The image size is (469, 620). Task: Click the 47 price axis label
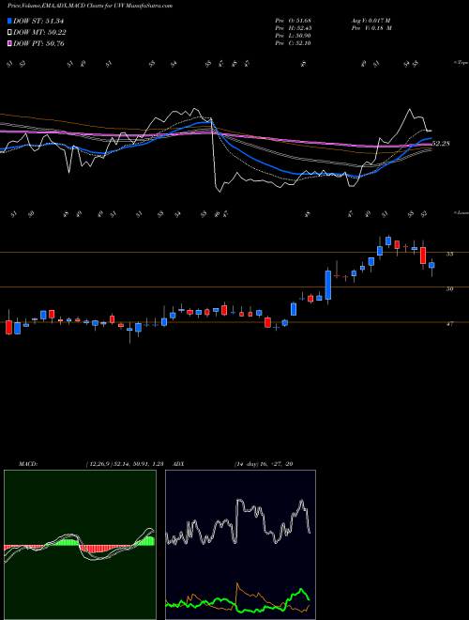click(x=449, y=324)
